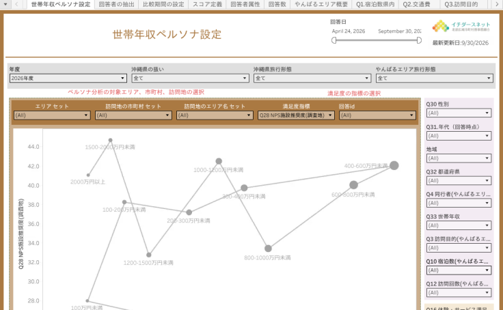
Task: Switch to 回答数 tab
Action: tap(277, 4)
